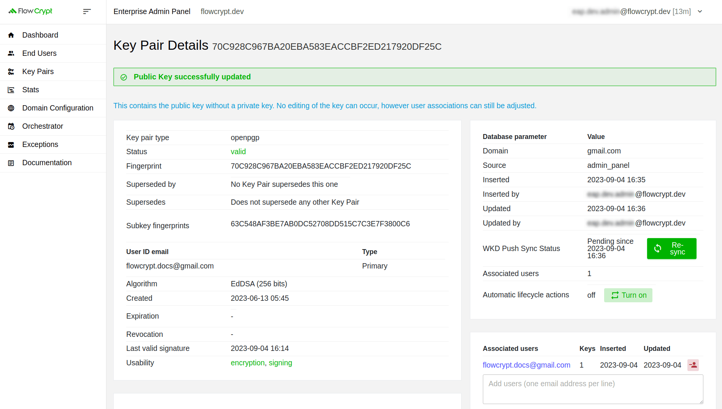This screenshot has height=409, width=722.
Task: Select Orchestrator in the sidebar
Action: coord(53,126)
